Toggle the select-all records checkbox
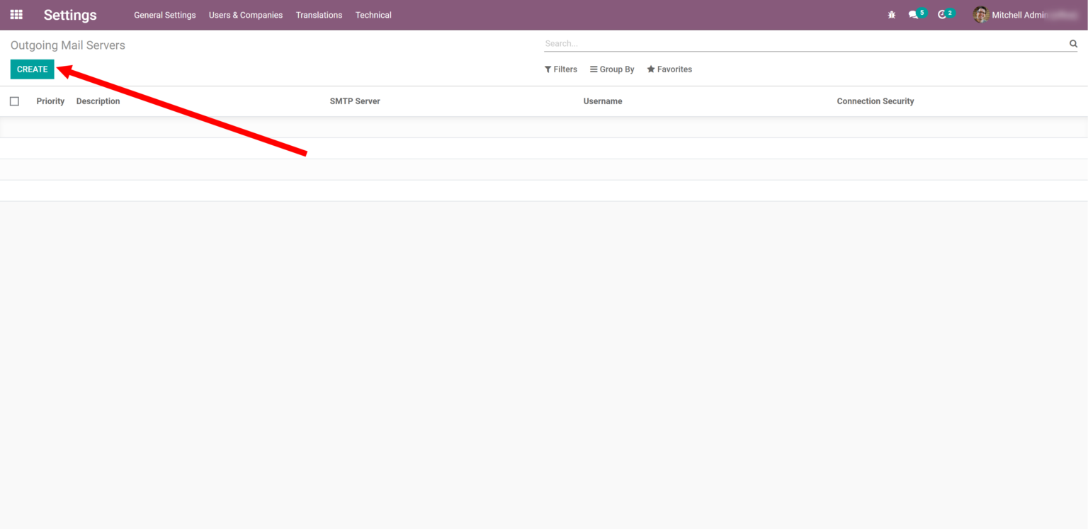The width and height of the screenshot is (1088, 529). (x=14, y=101)
